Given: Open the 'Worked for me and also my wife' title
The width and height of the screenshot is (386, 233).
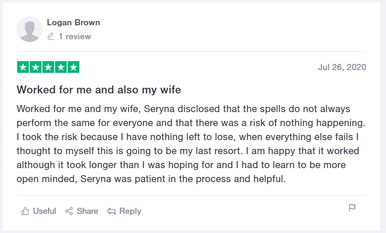Looking at the screenshot, I should coord(99,89).
